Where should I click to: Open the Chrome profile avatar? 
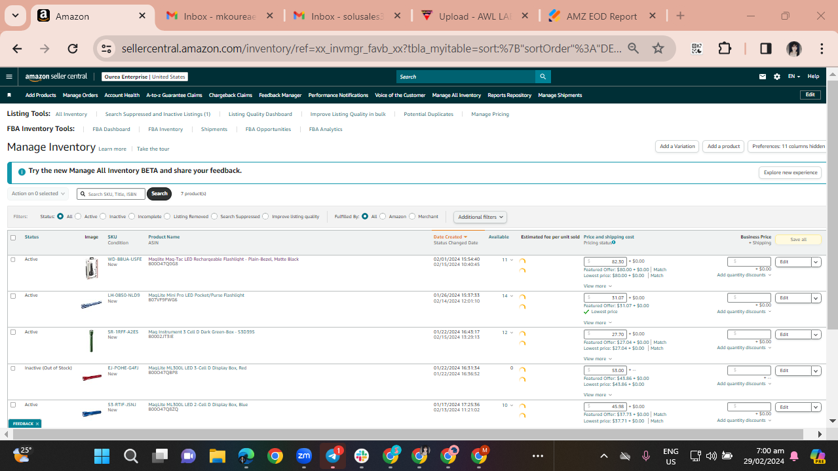(x=794, y=48)
